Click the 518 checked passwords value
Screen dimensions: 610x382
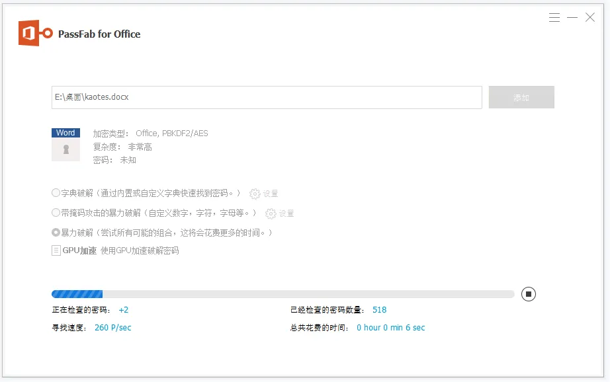(x=379, y=310)
